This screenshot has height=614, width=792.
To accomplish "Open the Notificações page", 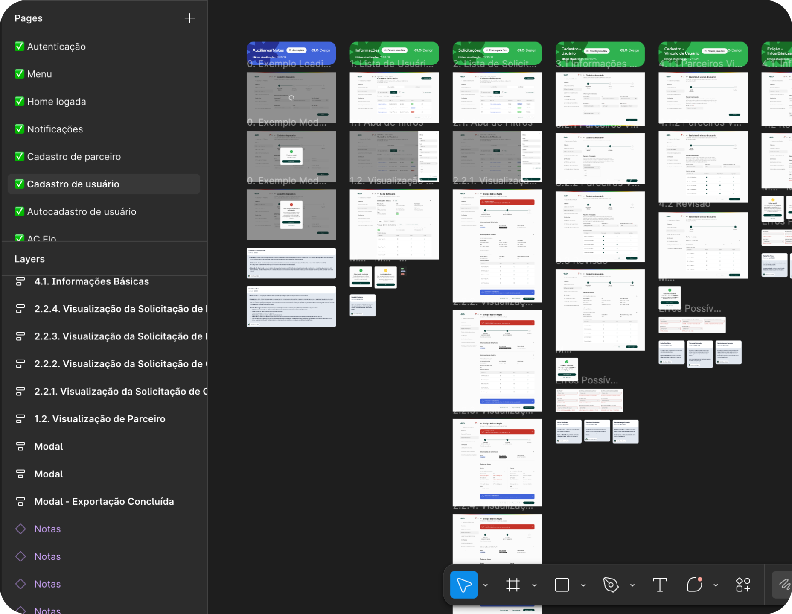I will click(104, 129).
